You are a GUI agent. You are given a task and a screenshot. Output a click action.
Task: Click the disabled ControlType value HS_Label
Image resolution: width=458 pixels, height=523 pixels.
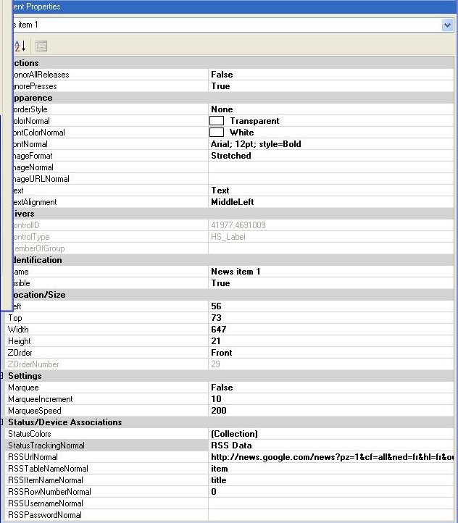pyautogui.click(x=228, y=237)
